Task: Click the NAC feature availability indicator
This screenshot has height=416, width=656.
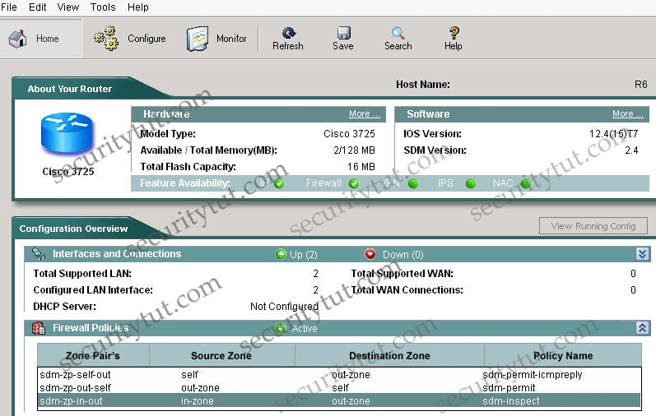Action: point(526,183)
